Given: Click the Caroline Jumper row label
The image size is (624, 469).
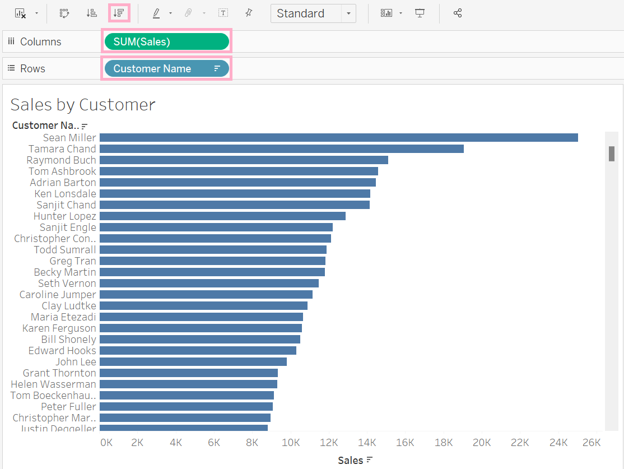Looking at the screenshot, I should [x=58, y=295].
